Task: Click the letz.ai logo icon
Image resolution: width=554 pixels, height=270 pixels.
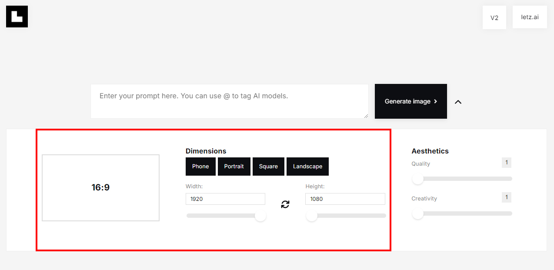Action: point(17,17)
